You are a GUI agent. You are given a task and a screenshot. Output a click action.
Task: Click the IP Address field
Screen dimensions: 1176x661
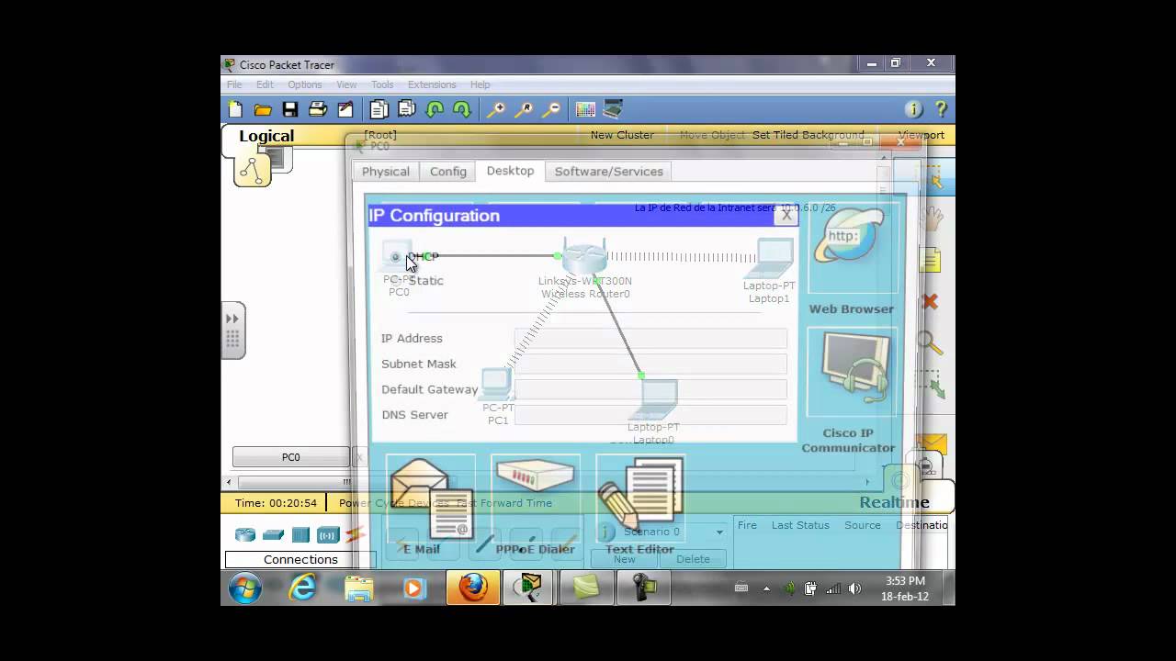[x=651, y=339]
